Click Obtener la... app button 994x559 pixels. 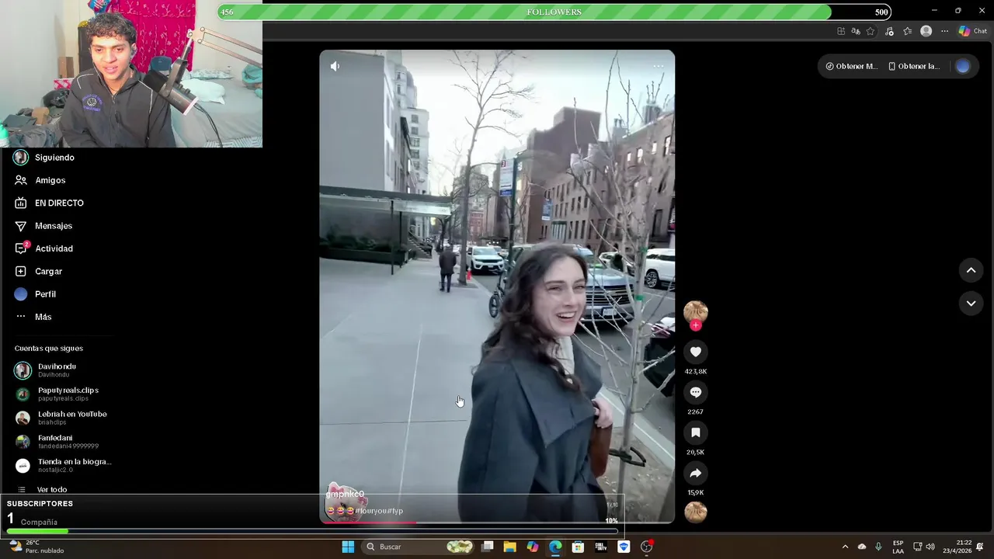coord(914,66)
